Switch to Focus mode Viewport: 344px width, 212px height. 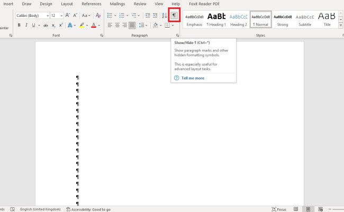click(x=279, y=209)
